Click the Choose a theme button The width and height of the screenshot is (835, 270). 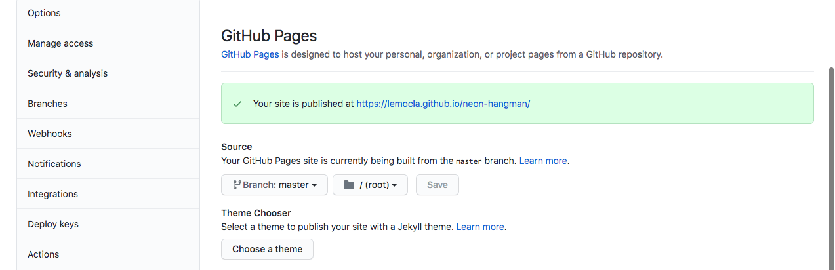(267, 249)
